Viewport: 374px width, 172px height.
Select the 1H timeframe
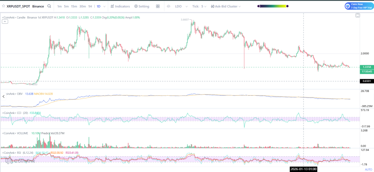pyautogui.click(x=90, y=6)
